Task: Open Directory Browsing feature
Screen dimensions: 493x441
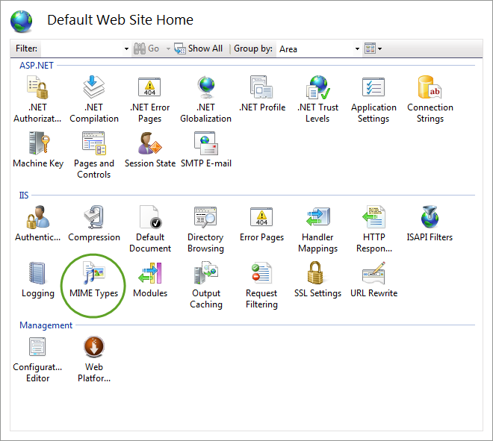Action: click(205, 229)
